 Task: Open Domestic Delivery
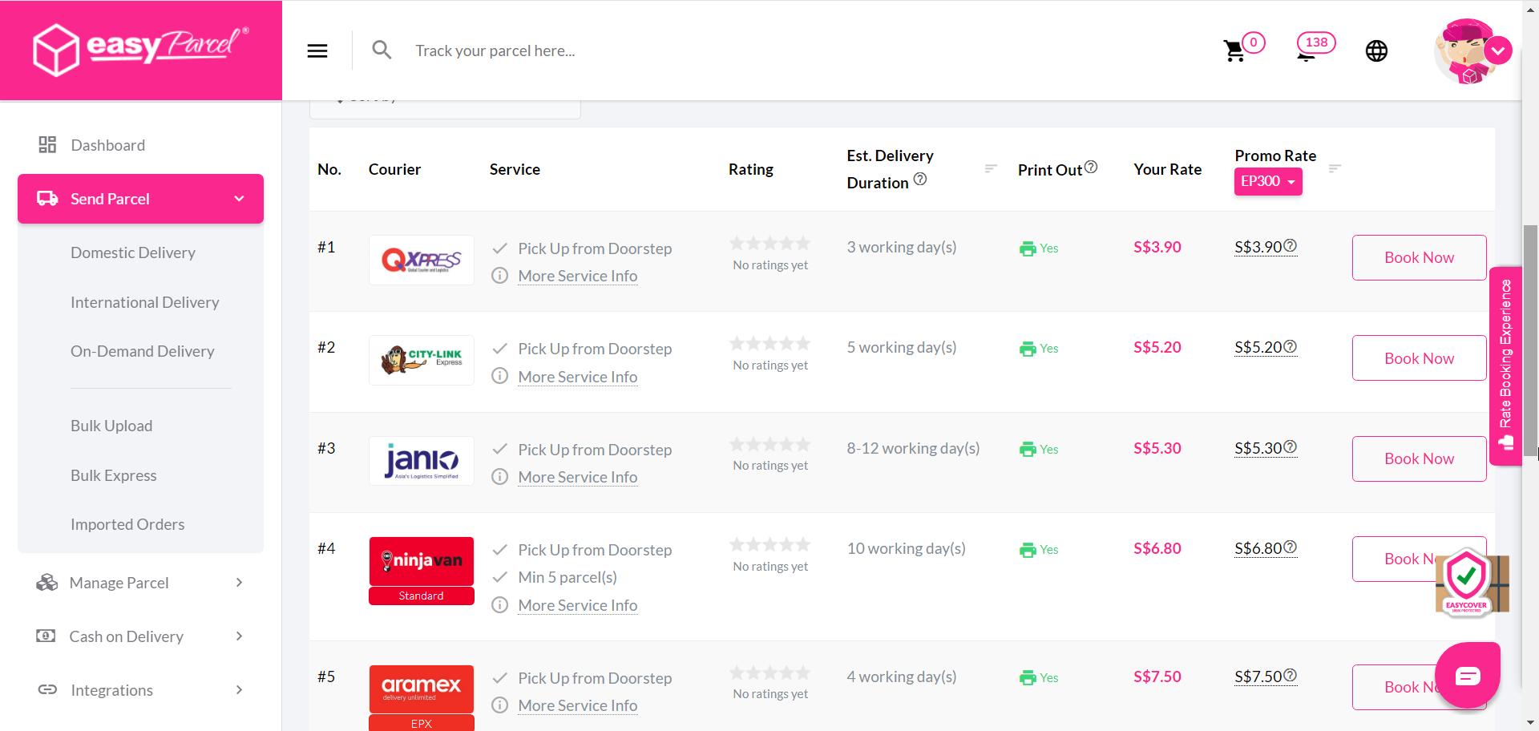pyautogui.click(x=133, y=252)
